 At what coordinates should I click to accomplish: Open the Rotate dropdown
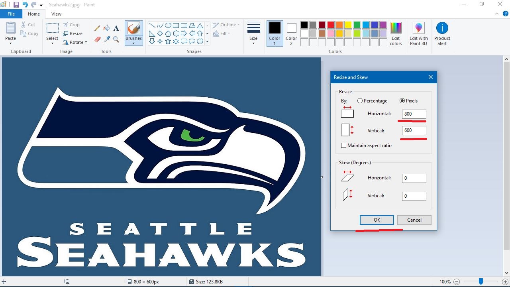coord(75,42)
